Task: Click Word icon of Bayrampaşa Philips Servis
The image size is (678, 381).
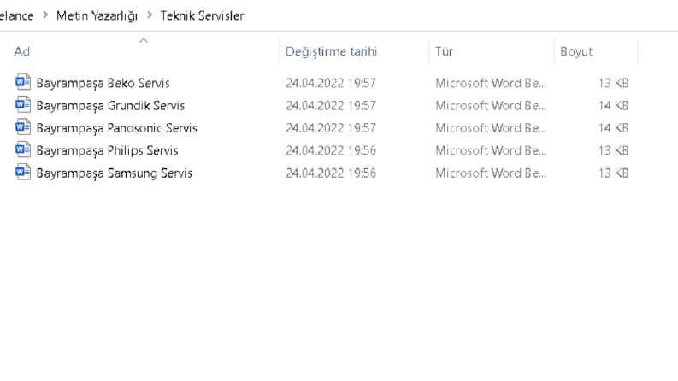Action: tap(23, 149)
